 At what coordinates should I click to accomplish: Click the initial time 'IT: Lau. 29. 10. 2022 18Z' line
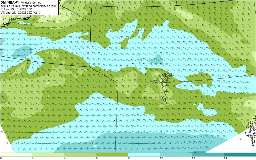[16, 9]
